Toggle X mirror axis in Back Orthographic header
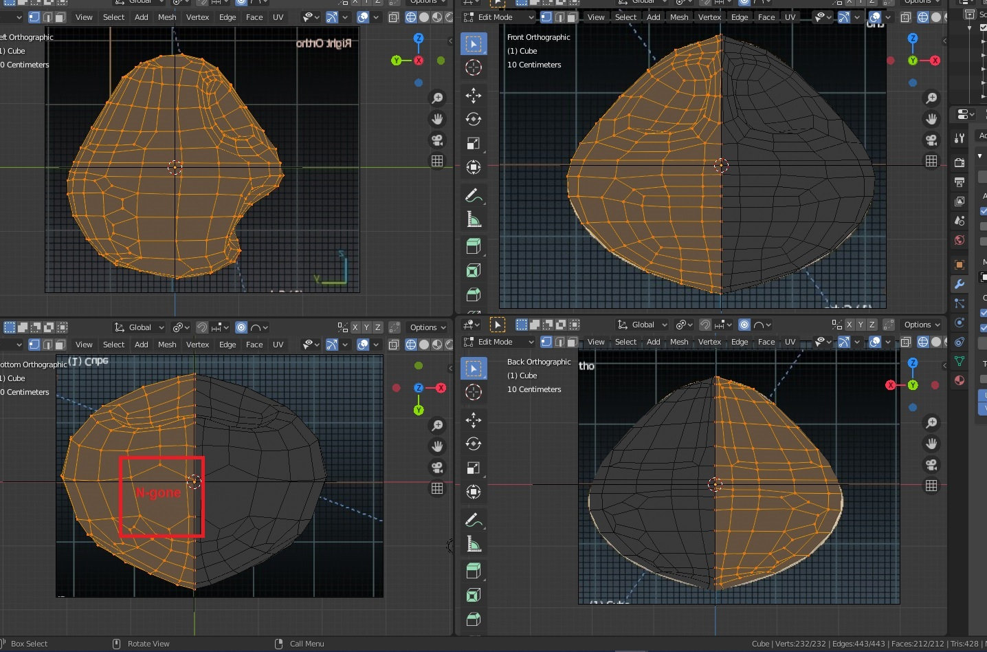The width and height of the screenshot is (987, 652). click(x=849, y=325)
